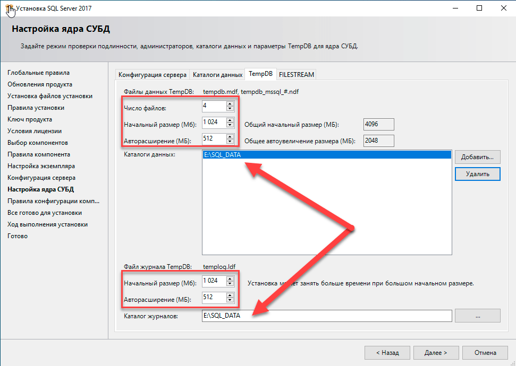Click data files Авторасширение field

pos(214,139)
